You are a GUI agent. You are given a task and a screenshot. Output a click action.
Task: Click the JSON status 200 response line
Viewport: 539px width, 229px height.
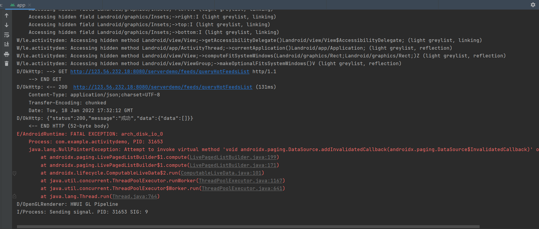point(105,118)
